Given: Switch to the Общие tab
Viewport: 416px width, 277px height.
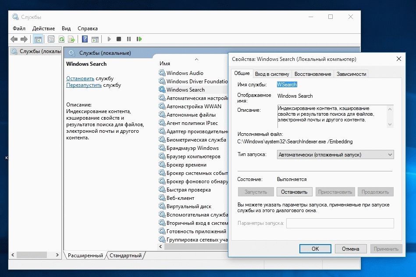Looking at the screenshot, I should pos(242,74).
